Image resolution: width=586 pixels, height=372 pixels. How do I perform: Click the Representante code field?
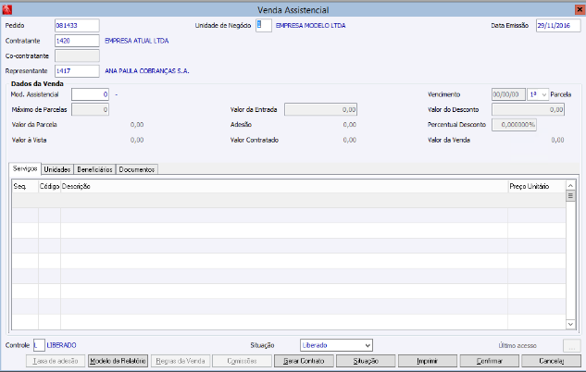77,71
